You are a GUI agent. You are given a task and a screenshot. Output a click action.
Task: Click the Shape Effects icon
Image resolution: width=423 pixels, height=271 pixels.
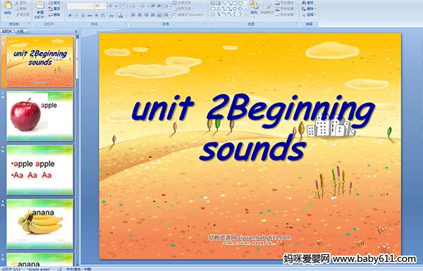coord(278,15)
